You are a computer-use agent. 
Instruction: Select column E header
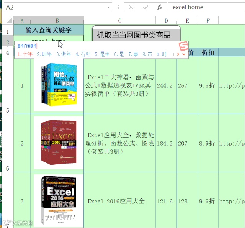[188, 20]
